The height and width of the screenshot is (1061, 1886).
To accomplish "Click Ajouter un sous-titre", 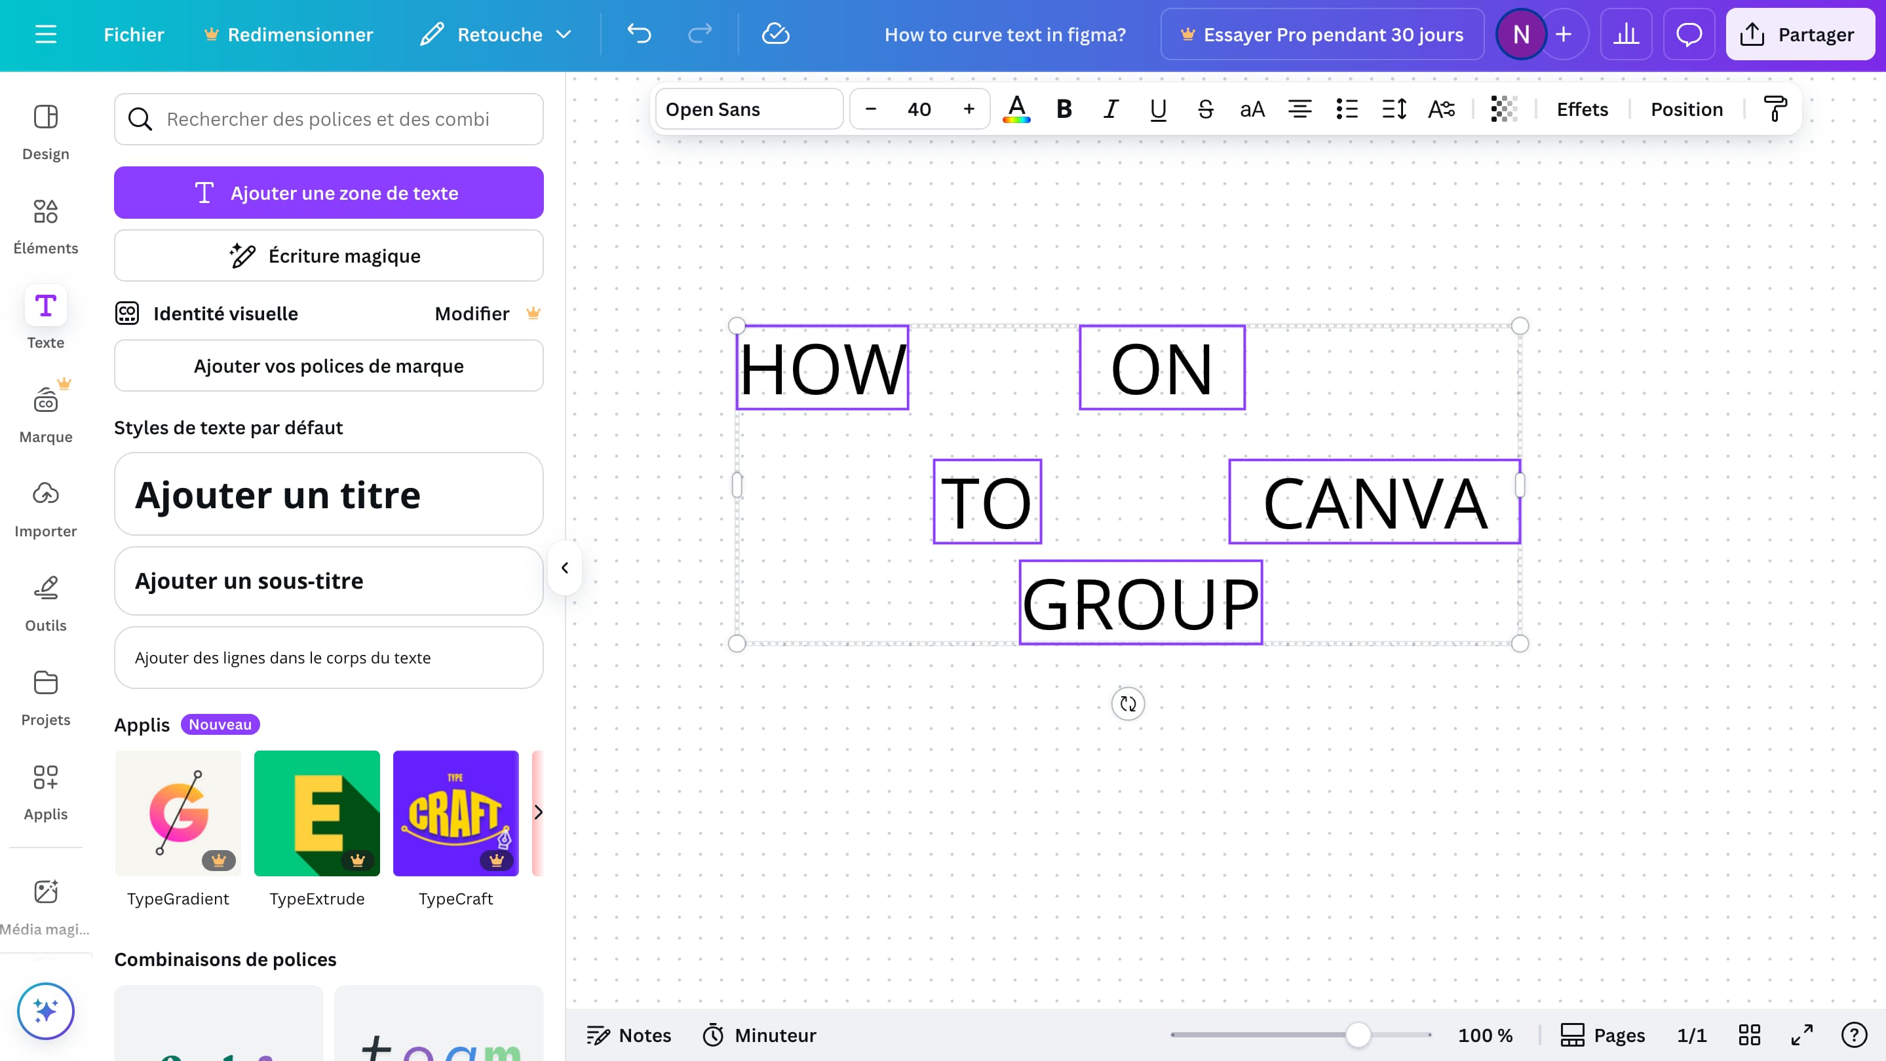I will pyautogui.click(x=329, y=581).
